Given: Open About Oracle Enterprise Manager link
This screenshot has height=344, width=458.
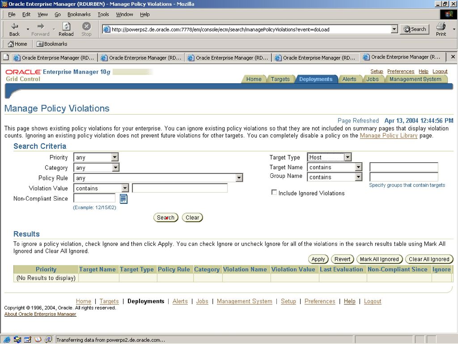Looking at the screenshot, I should 40,314.
